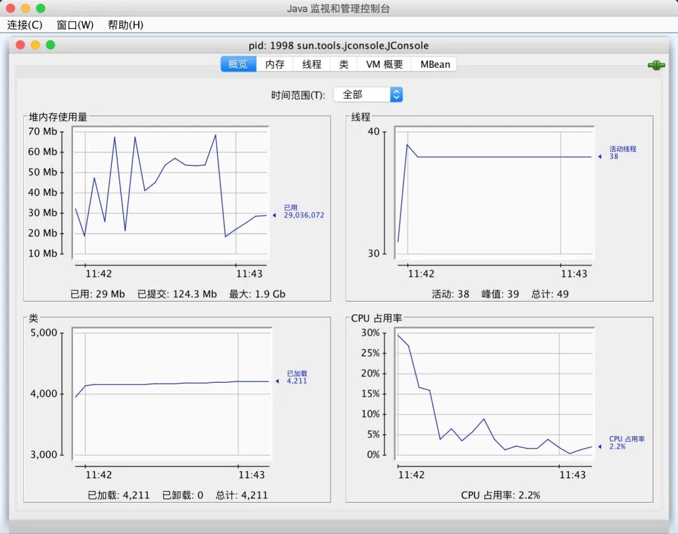
Task: Go to the VM 概要 tab
Action: pos(384,65)
